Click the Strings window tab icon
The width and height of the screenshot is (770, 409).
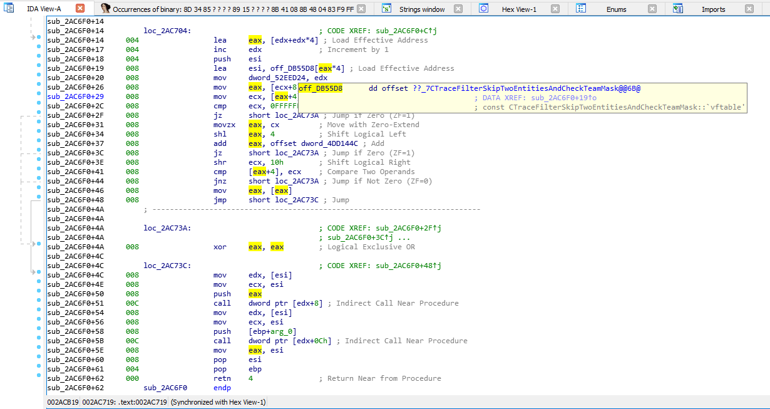point(387,9)
